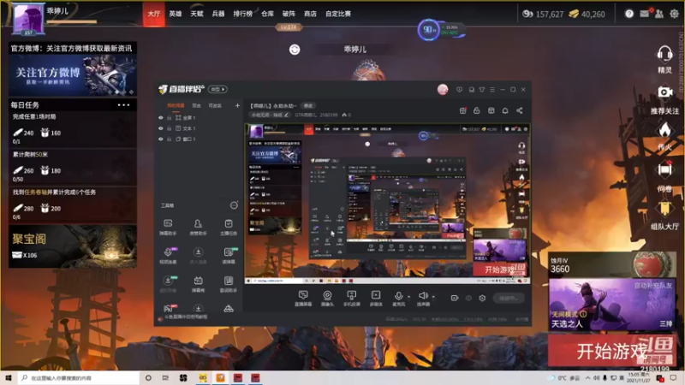
Task: Click the 修改 button next to the stream title
Action: point(308,105)
